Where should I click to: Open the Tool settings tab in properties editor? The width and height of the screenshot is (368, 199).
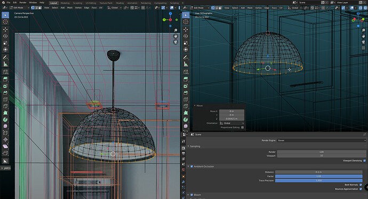point(183,141)
